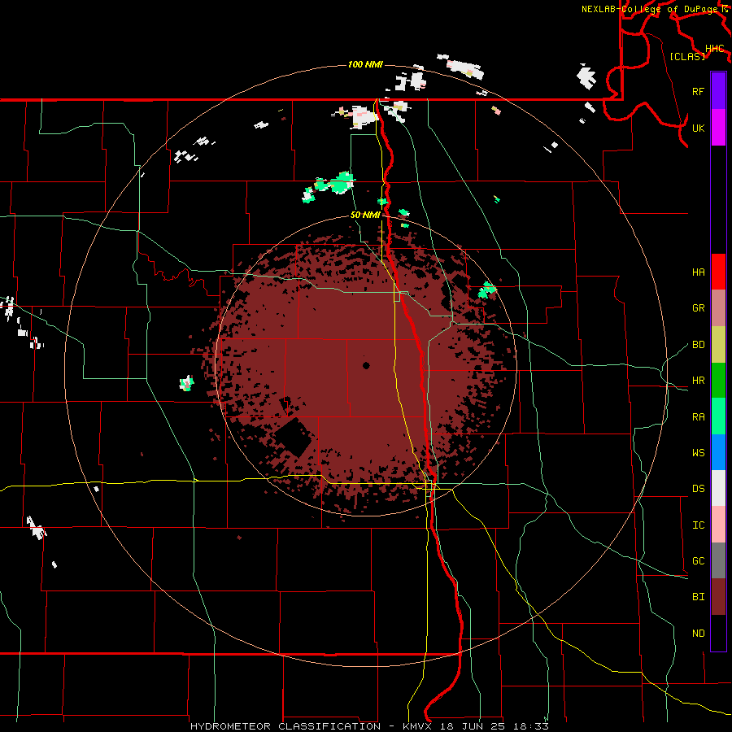Click the DS legend label
Viewport: 732px width, 732px height.
point(698,489)
